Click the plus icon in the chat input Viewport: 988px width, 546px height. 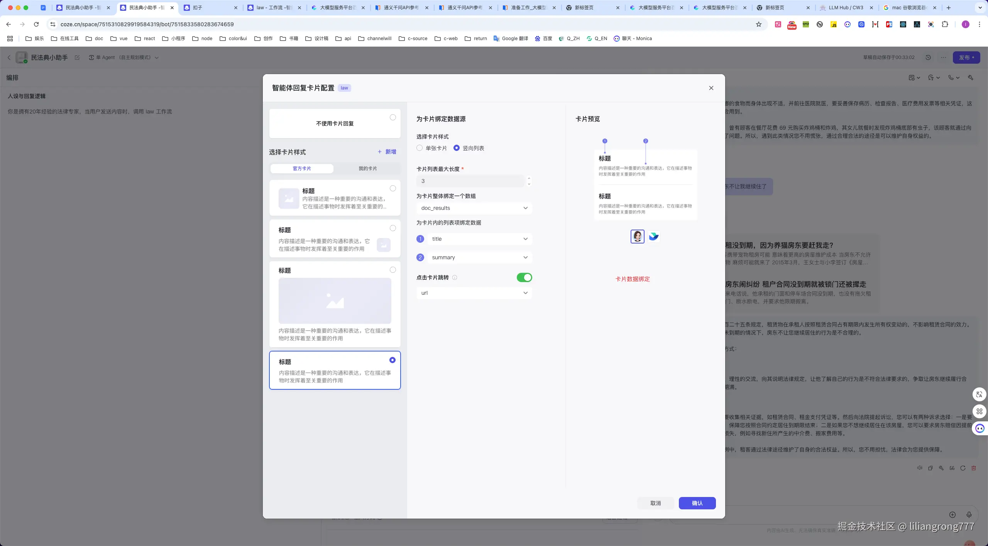(952, 515)
